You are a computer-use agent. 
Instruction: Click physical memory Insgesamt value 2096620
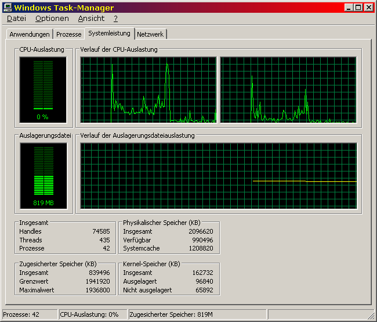tap(201, 231)
